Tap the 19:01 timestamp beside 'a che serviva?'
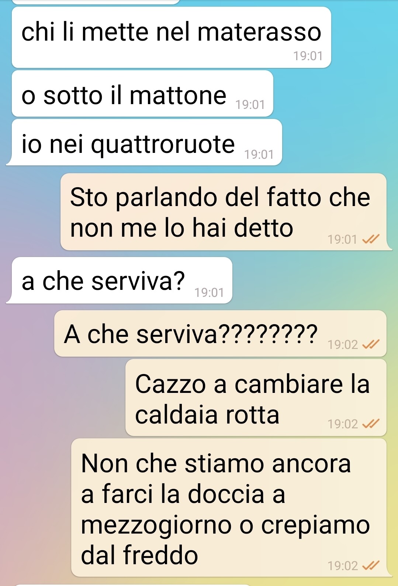Viewport: 398px width, 586px height. (x=210, y=293)
